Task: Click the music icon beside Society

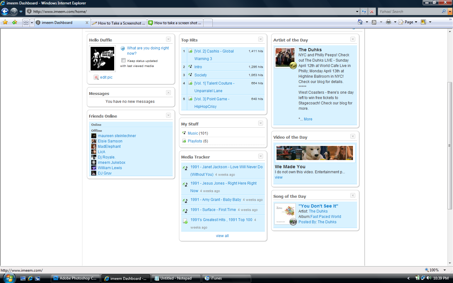Action: [190, 75]
